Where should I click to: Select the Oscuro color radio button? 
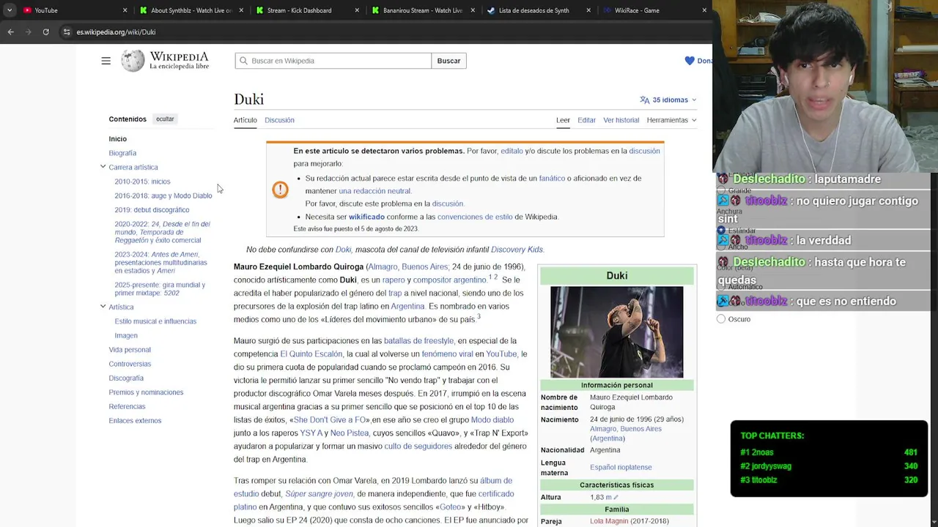pos(721,319)
